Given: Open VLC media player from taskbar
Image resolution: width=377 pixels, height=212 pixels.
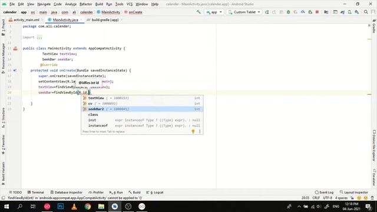Looking at the screenshot, I should click(x=74, y=207).
